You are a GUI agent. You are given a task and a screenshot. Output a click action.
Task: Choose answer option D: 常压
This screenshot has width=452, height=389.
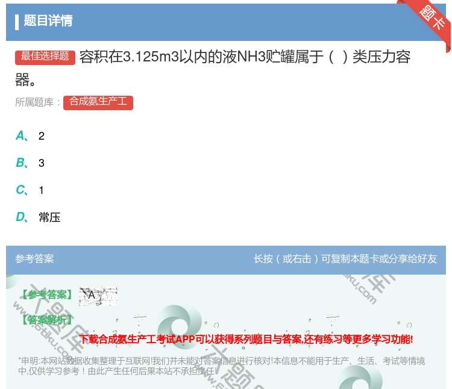[x=38, y=217]
